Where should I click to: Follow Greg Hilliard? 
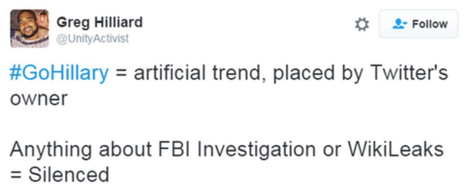click(418, 24)
